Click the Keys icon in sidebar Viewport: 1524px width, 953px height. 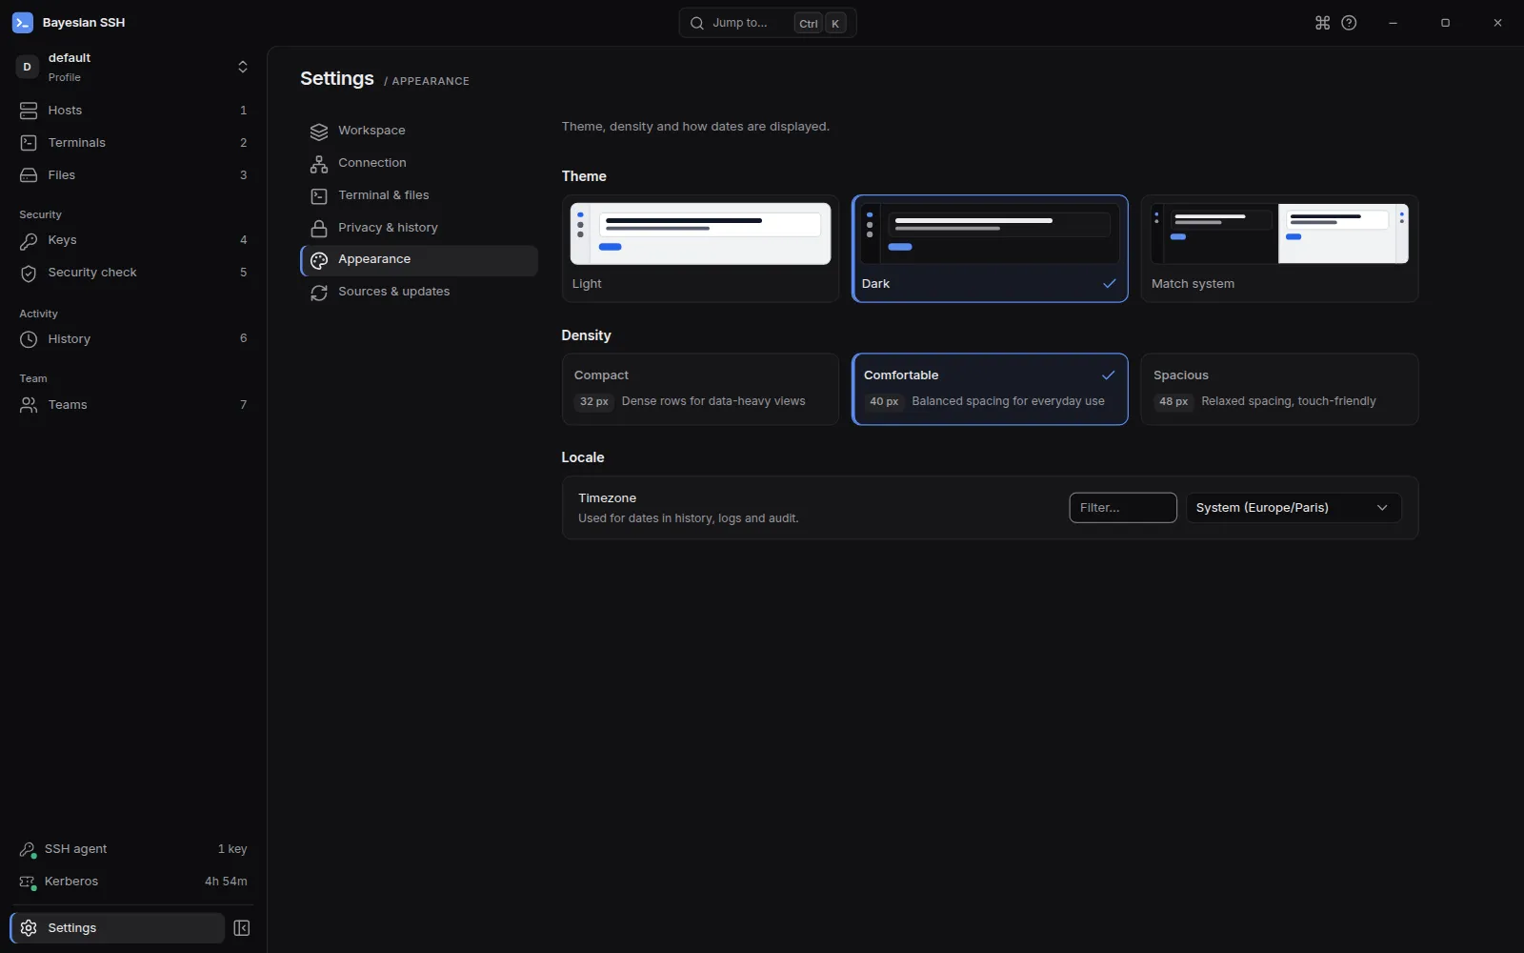(x=29, y=240)
